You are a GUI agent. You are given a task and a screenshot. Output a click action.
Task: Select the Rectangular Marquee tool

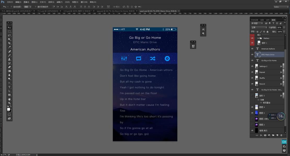click(x=9, y=31)
